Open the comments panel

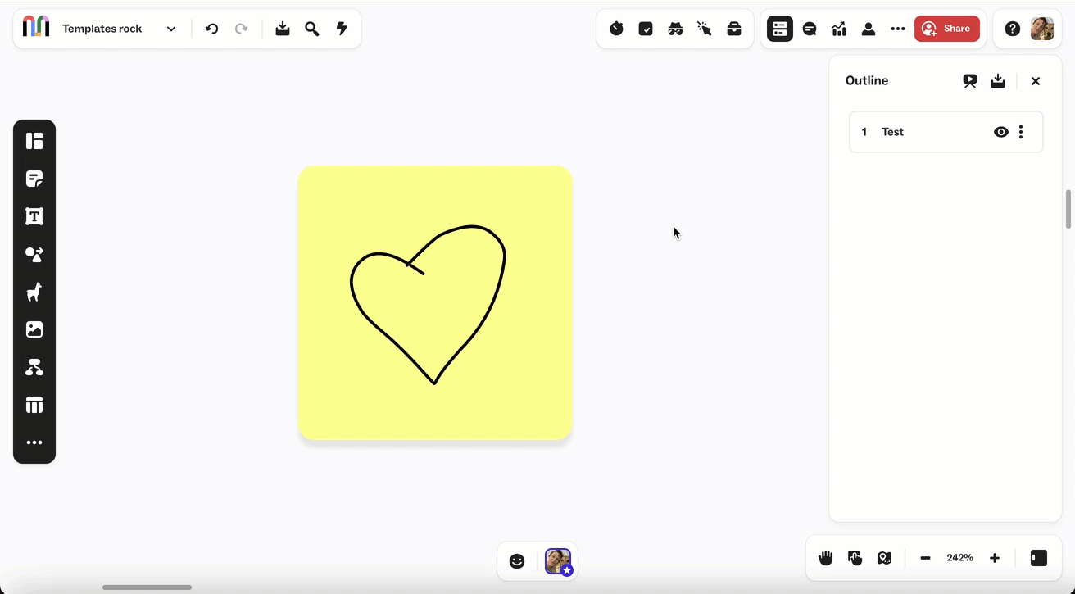click(x=810, y=28)
